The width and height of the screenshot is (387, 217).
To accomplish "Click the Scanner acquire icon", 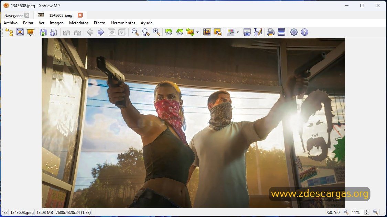I will coord(281,32).
